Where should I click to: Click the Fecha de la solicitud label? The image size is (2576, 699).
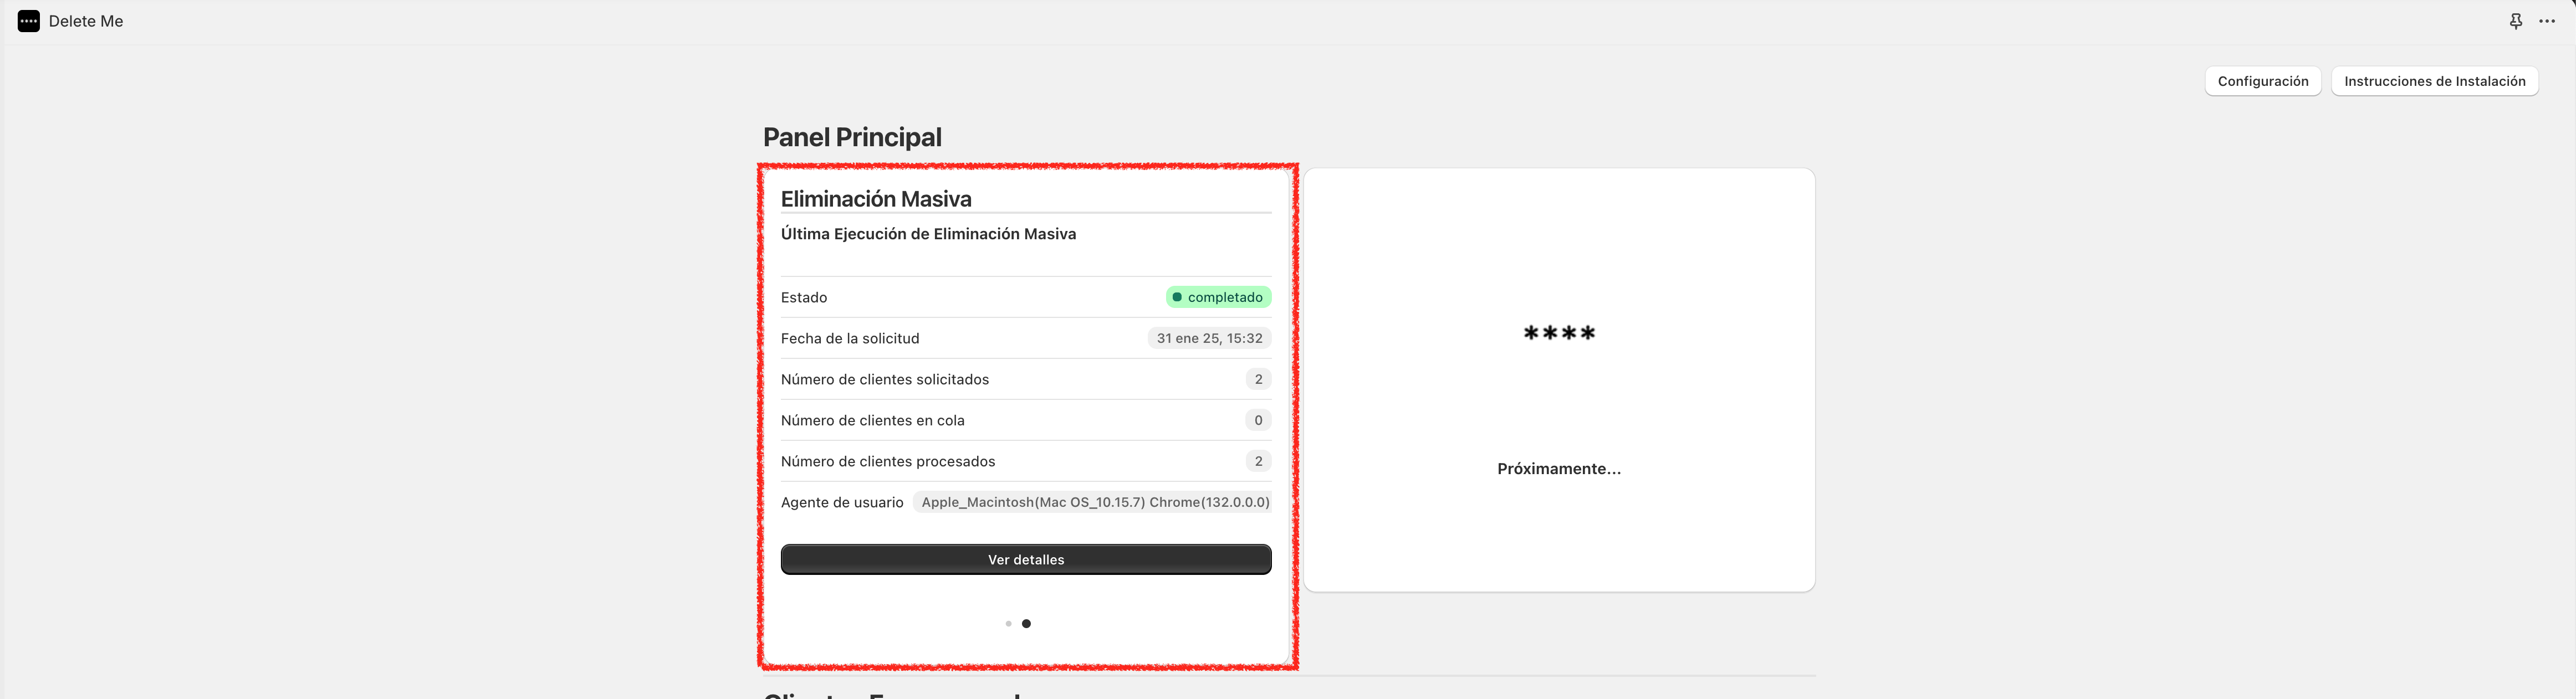tap(850, 338)
